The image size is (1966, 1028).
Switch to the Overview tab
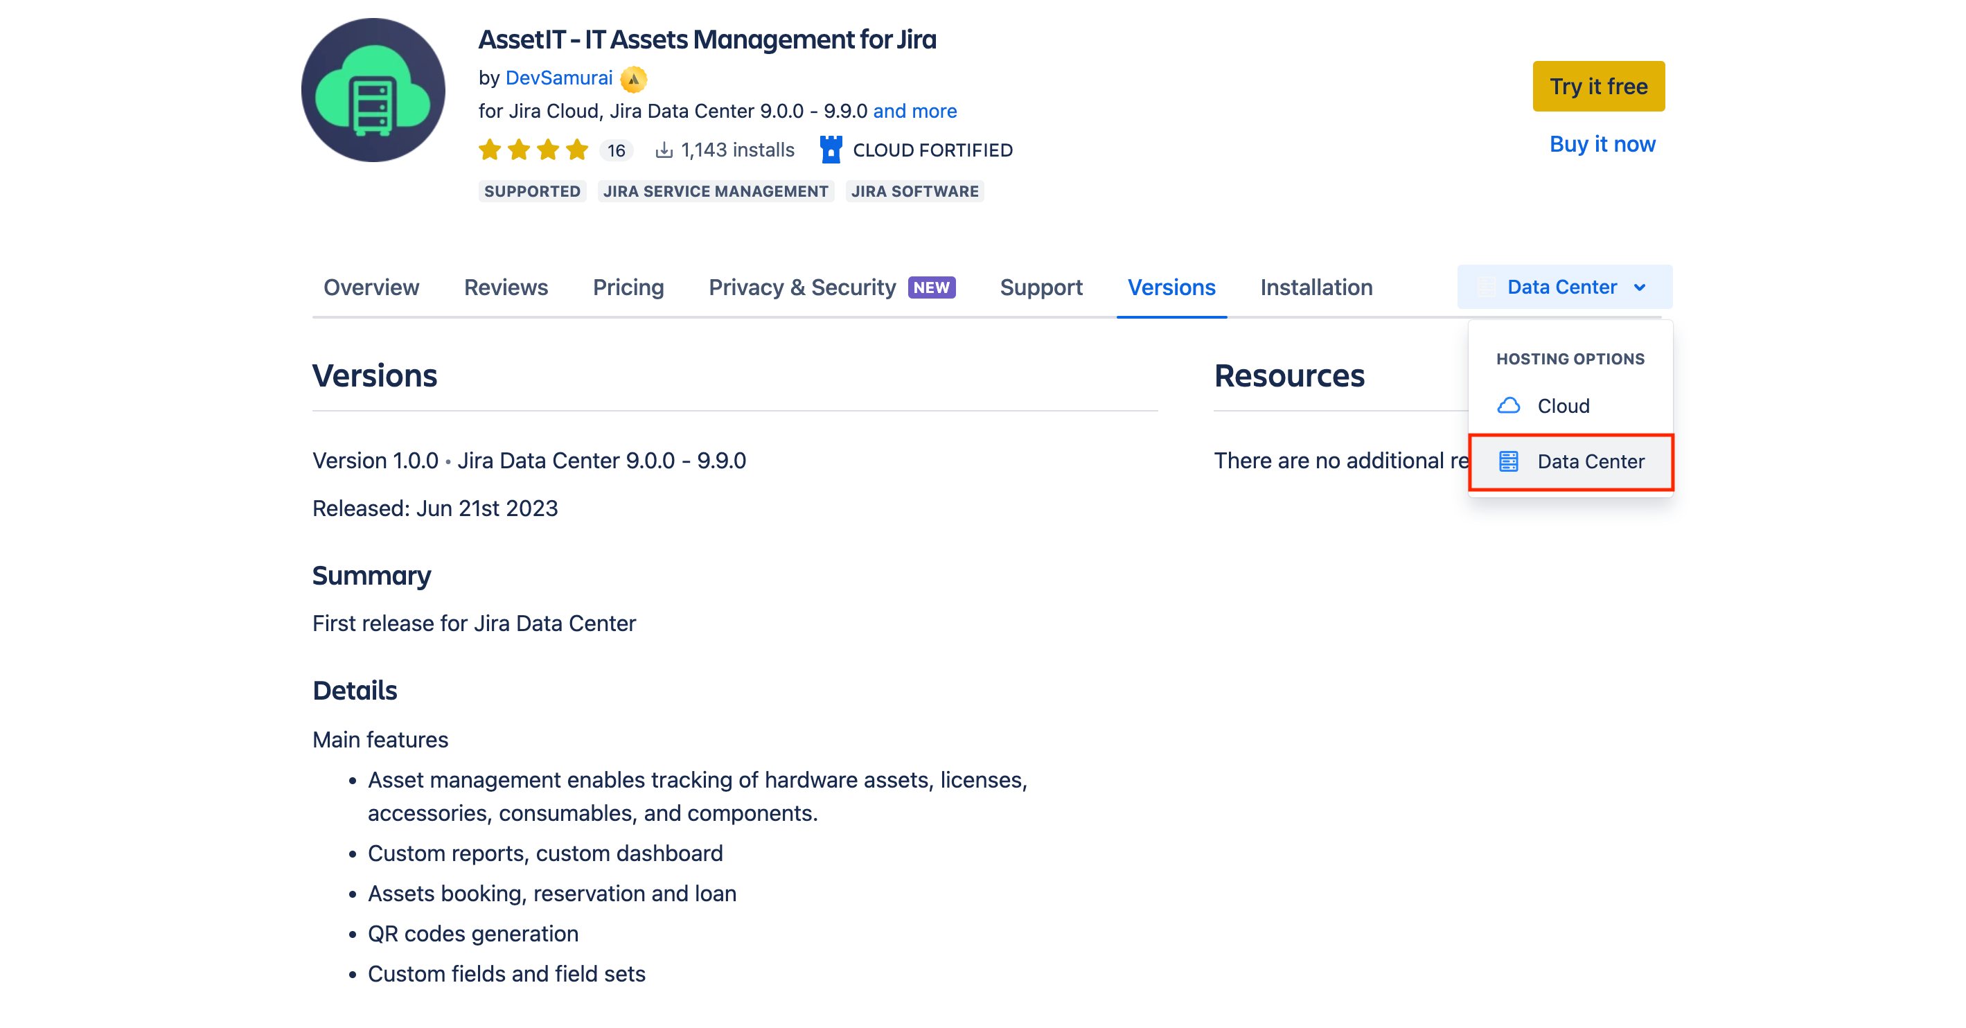pyautogui.click(x=371, y=287)
